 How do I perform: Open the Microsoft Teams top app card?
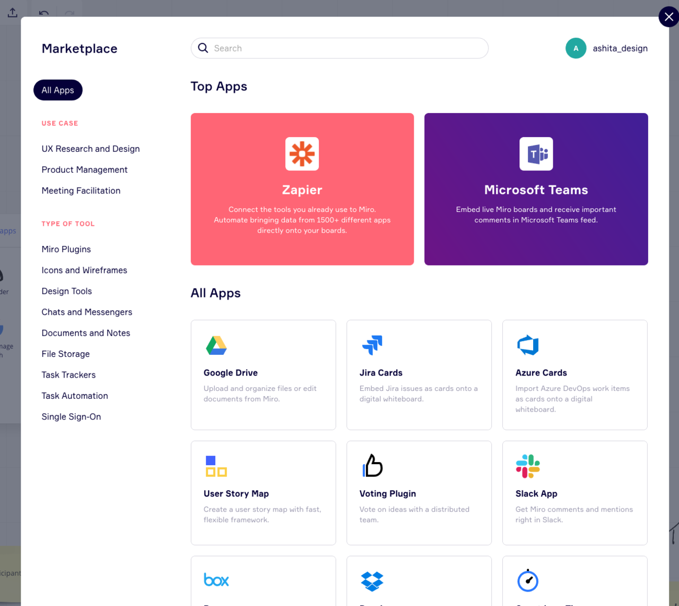(x=536, y=189)
